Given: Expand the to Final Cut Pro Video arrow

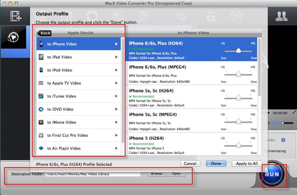Looking at the screenshot, I should pyautogui.click(x=116, y=135).
